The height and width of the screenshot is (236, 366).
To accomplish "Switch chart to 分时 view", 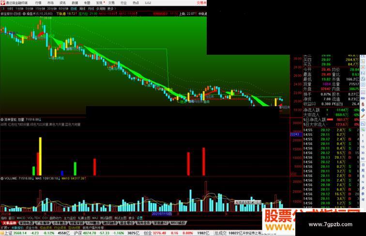I will point(10,9).
